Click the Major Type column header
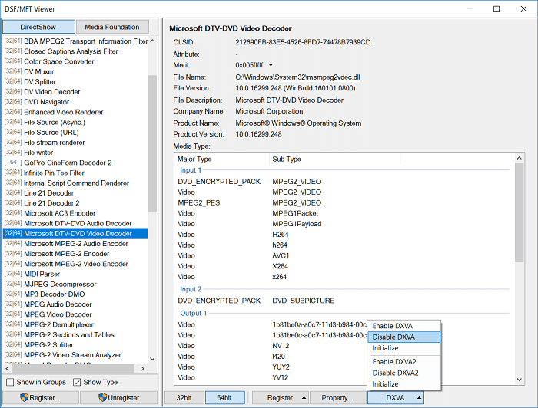538x408 pixels. 222,160
